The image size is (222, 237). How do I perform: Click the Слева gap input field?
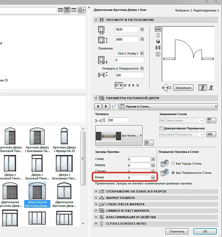coord(138,159)
